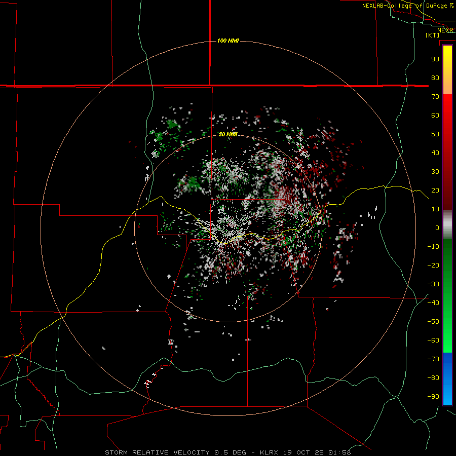
Task: Click the -90 value on velocity scale
Action: coord(433,396)
